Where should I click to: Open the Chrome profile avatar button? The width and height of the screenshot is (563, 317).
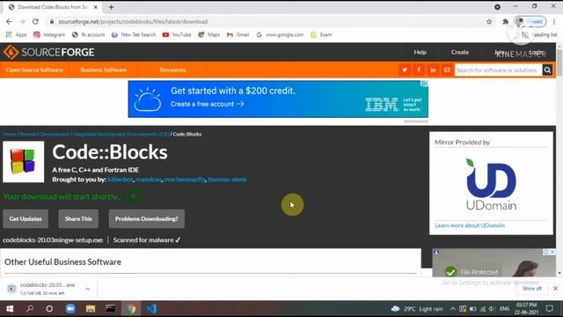530,21
